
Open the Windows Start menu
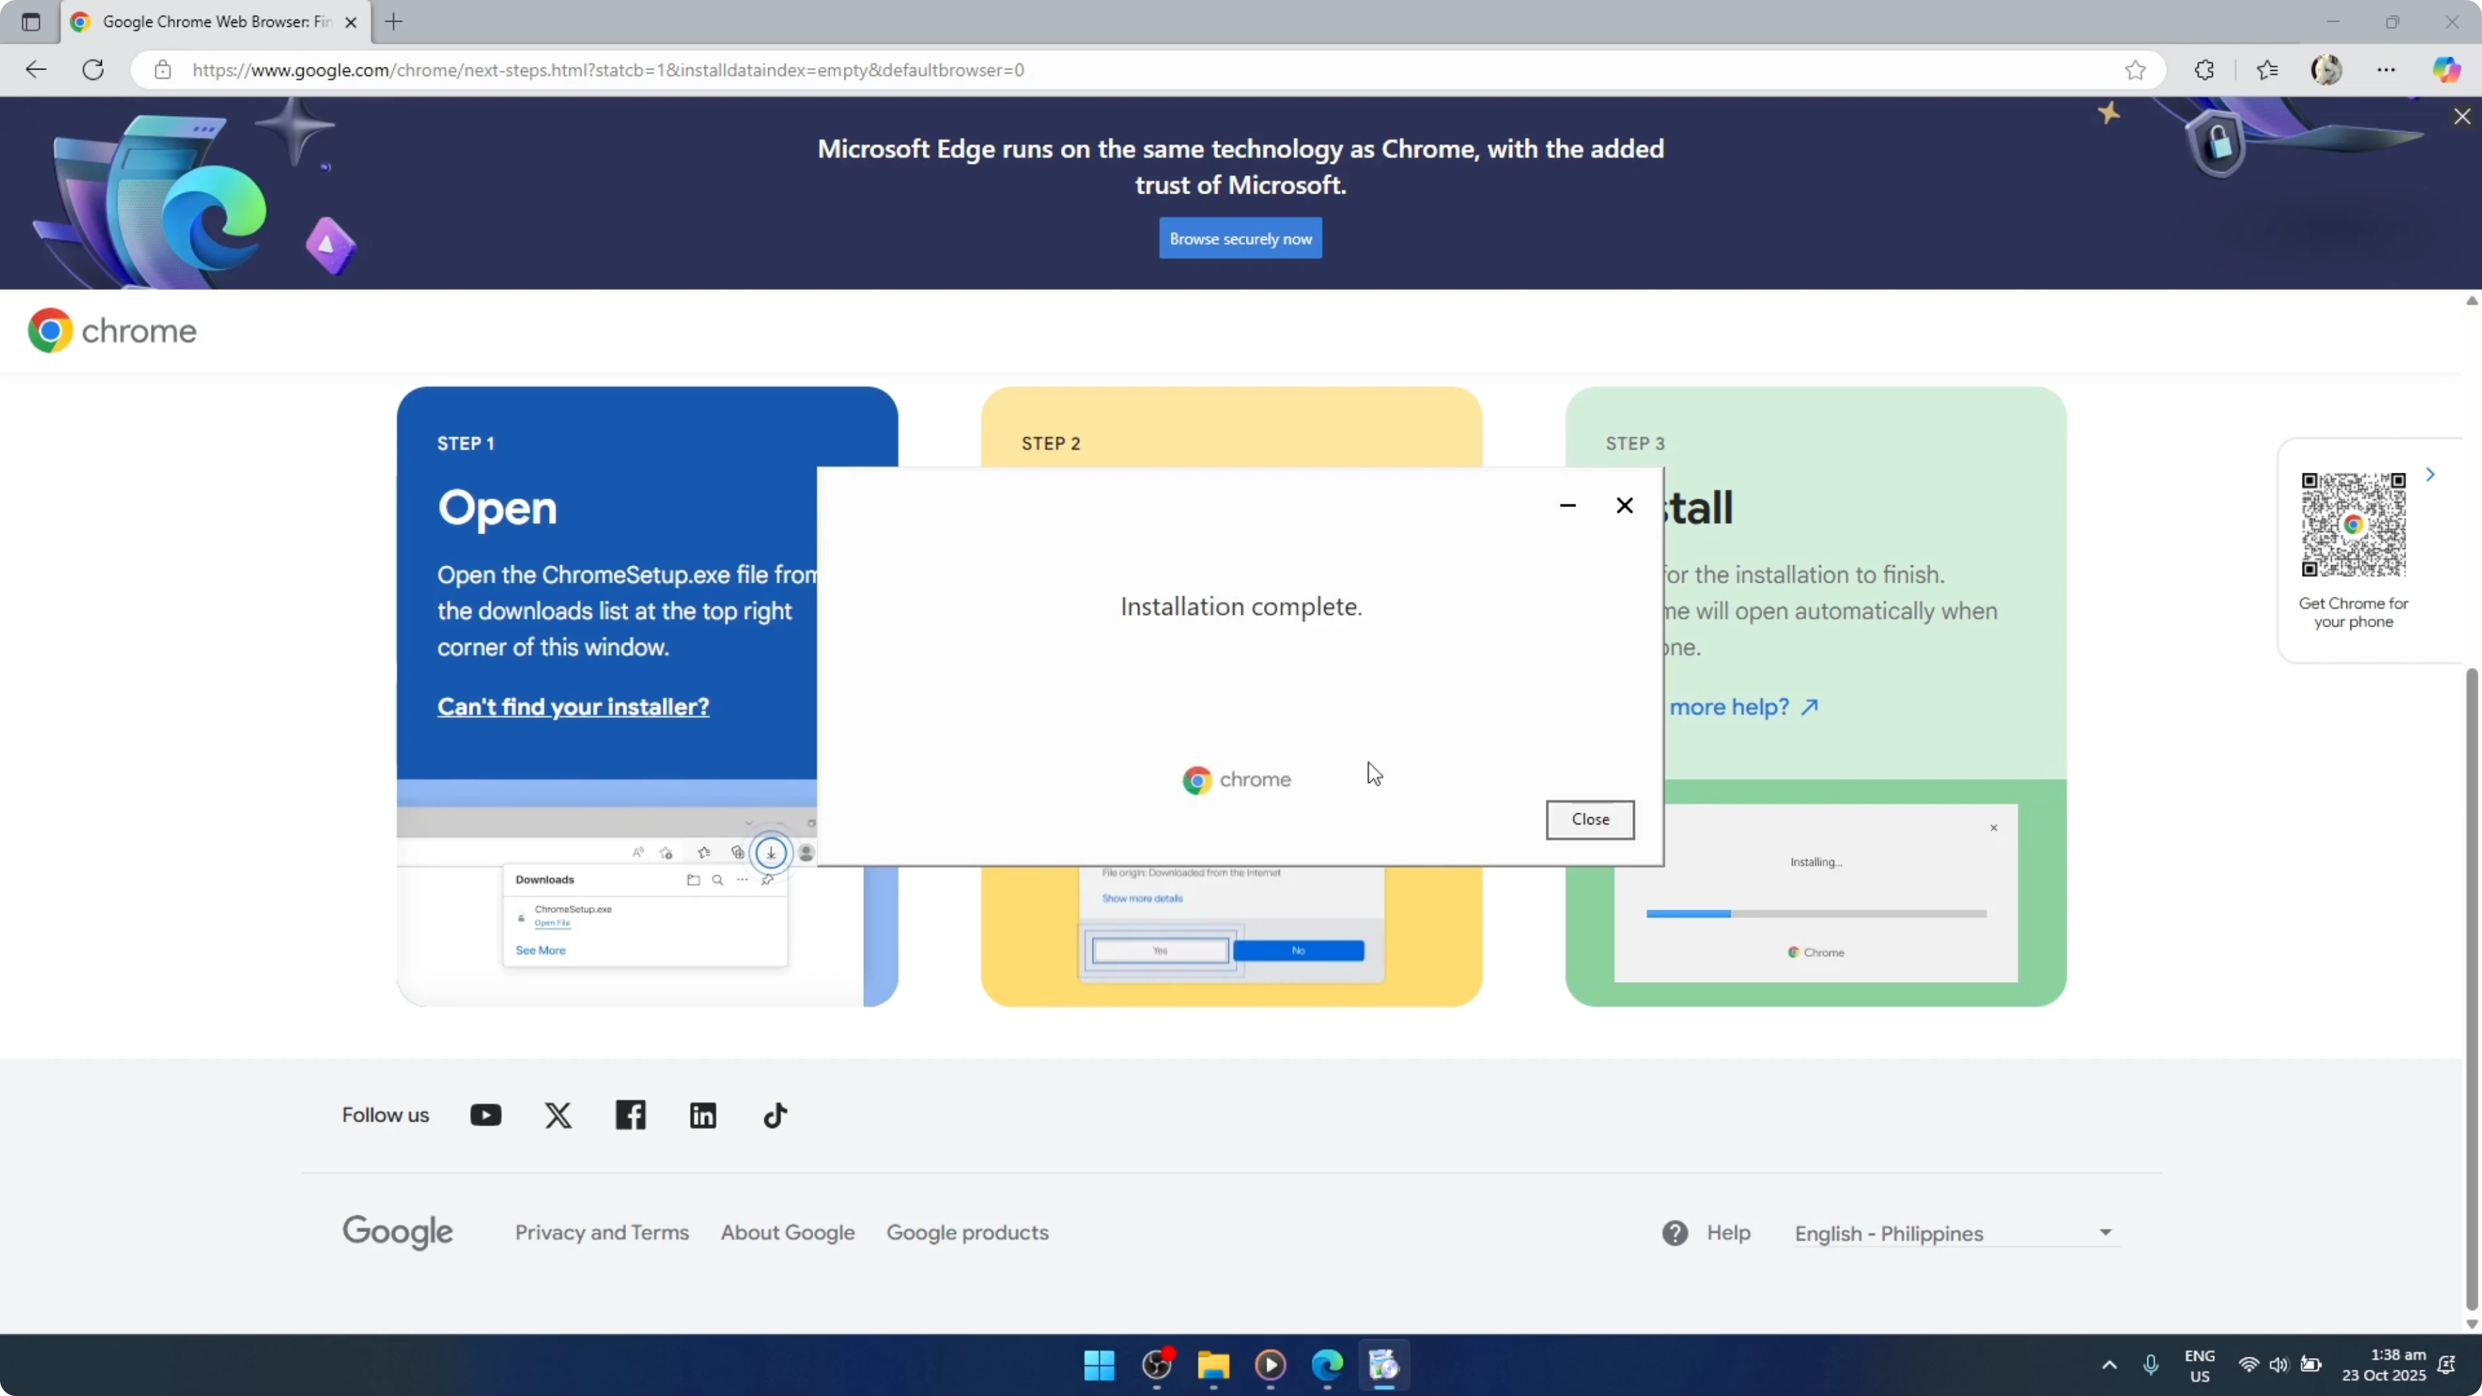click(x=1099, y=1364)
